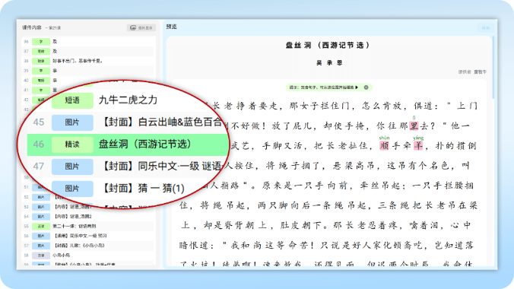Viewport: 514px width, 289px height.
Task: Click the green hint text about double-clicking sentences
Action: click(x=322, y=87)
